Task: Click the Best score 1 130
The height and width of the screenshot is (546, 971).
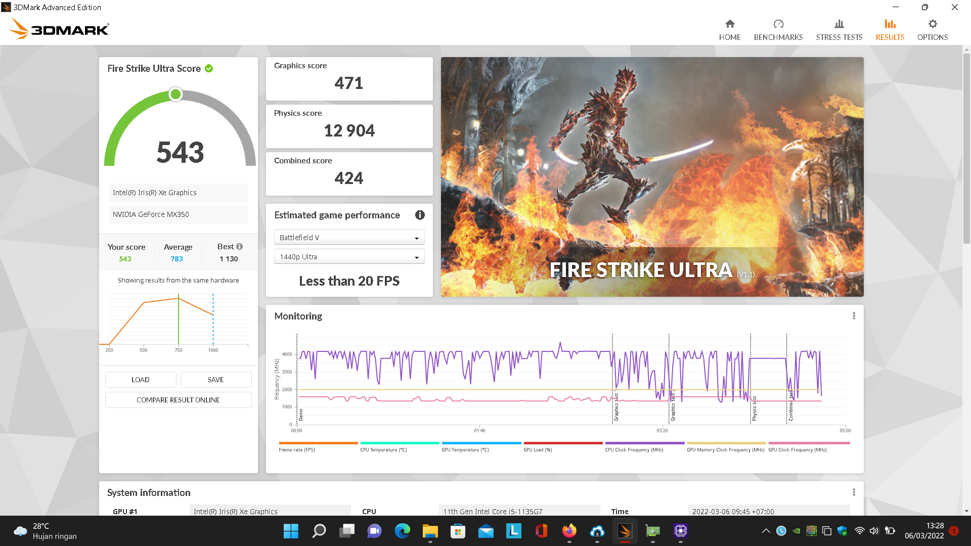Action: (229, 259)
